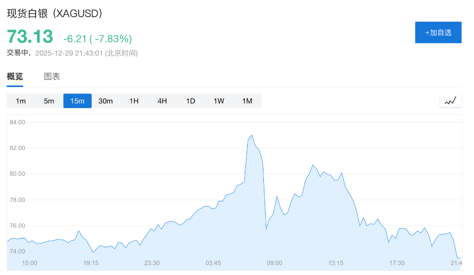Switch chart to 1H interval
Screen dimensions: 474x275
point(134,101)
